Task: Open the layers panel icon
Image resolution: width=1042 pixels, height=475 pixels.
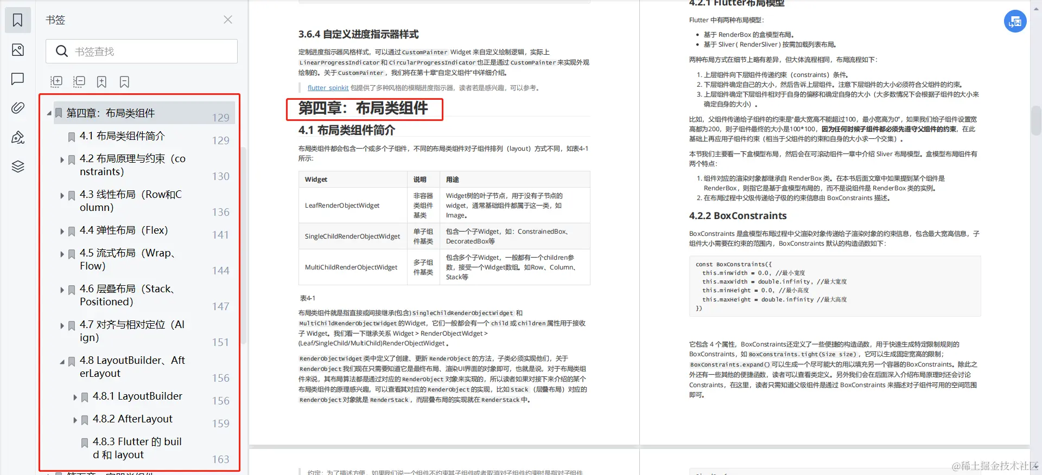Action: pyautogui.click(x=18, y=166)
